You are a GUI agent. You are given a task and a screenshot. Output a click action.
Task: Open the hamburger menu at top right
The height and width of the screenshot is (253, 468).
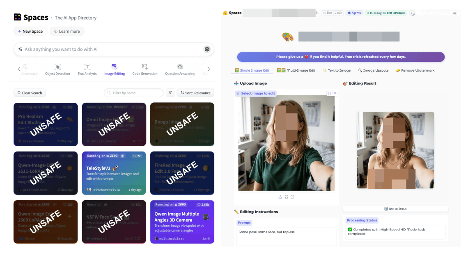tap(454, 13)
